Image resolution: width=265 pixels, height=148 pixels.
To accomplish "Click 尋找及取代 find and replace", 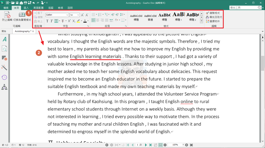I will tap(214, 17).
